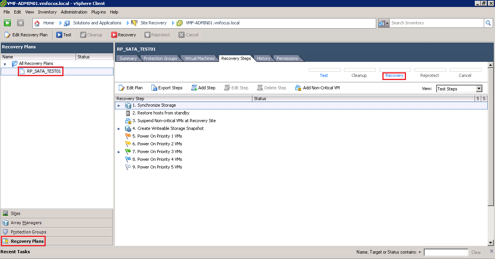495x259 pixels.
Task: Click the Home icon in the address bar
Action: 38,23
